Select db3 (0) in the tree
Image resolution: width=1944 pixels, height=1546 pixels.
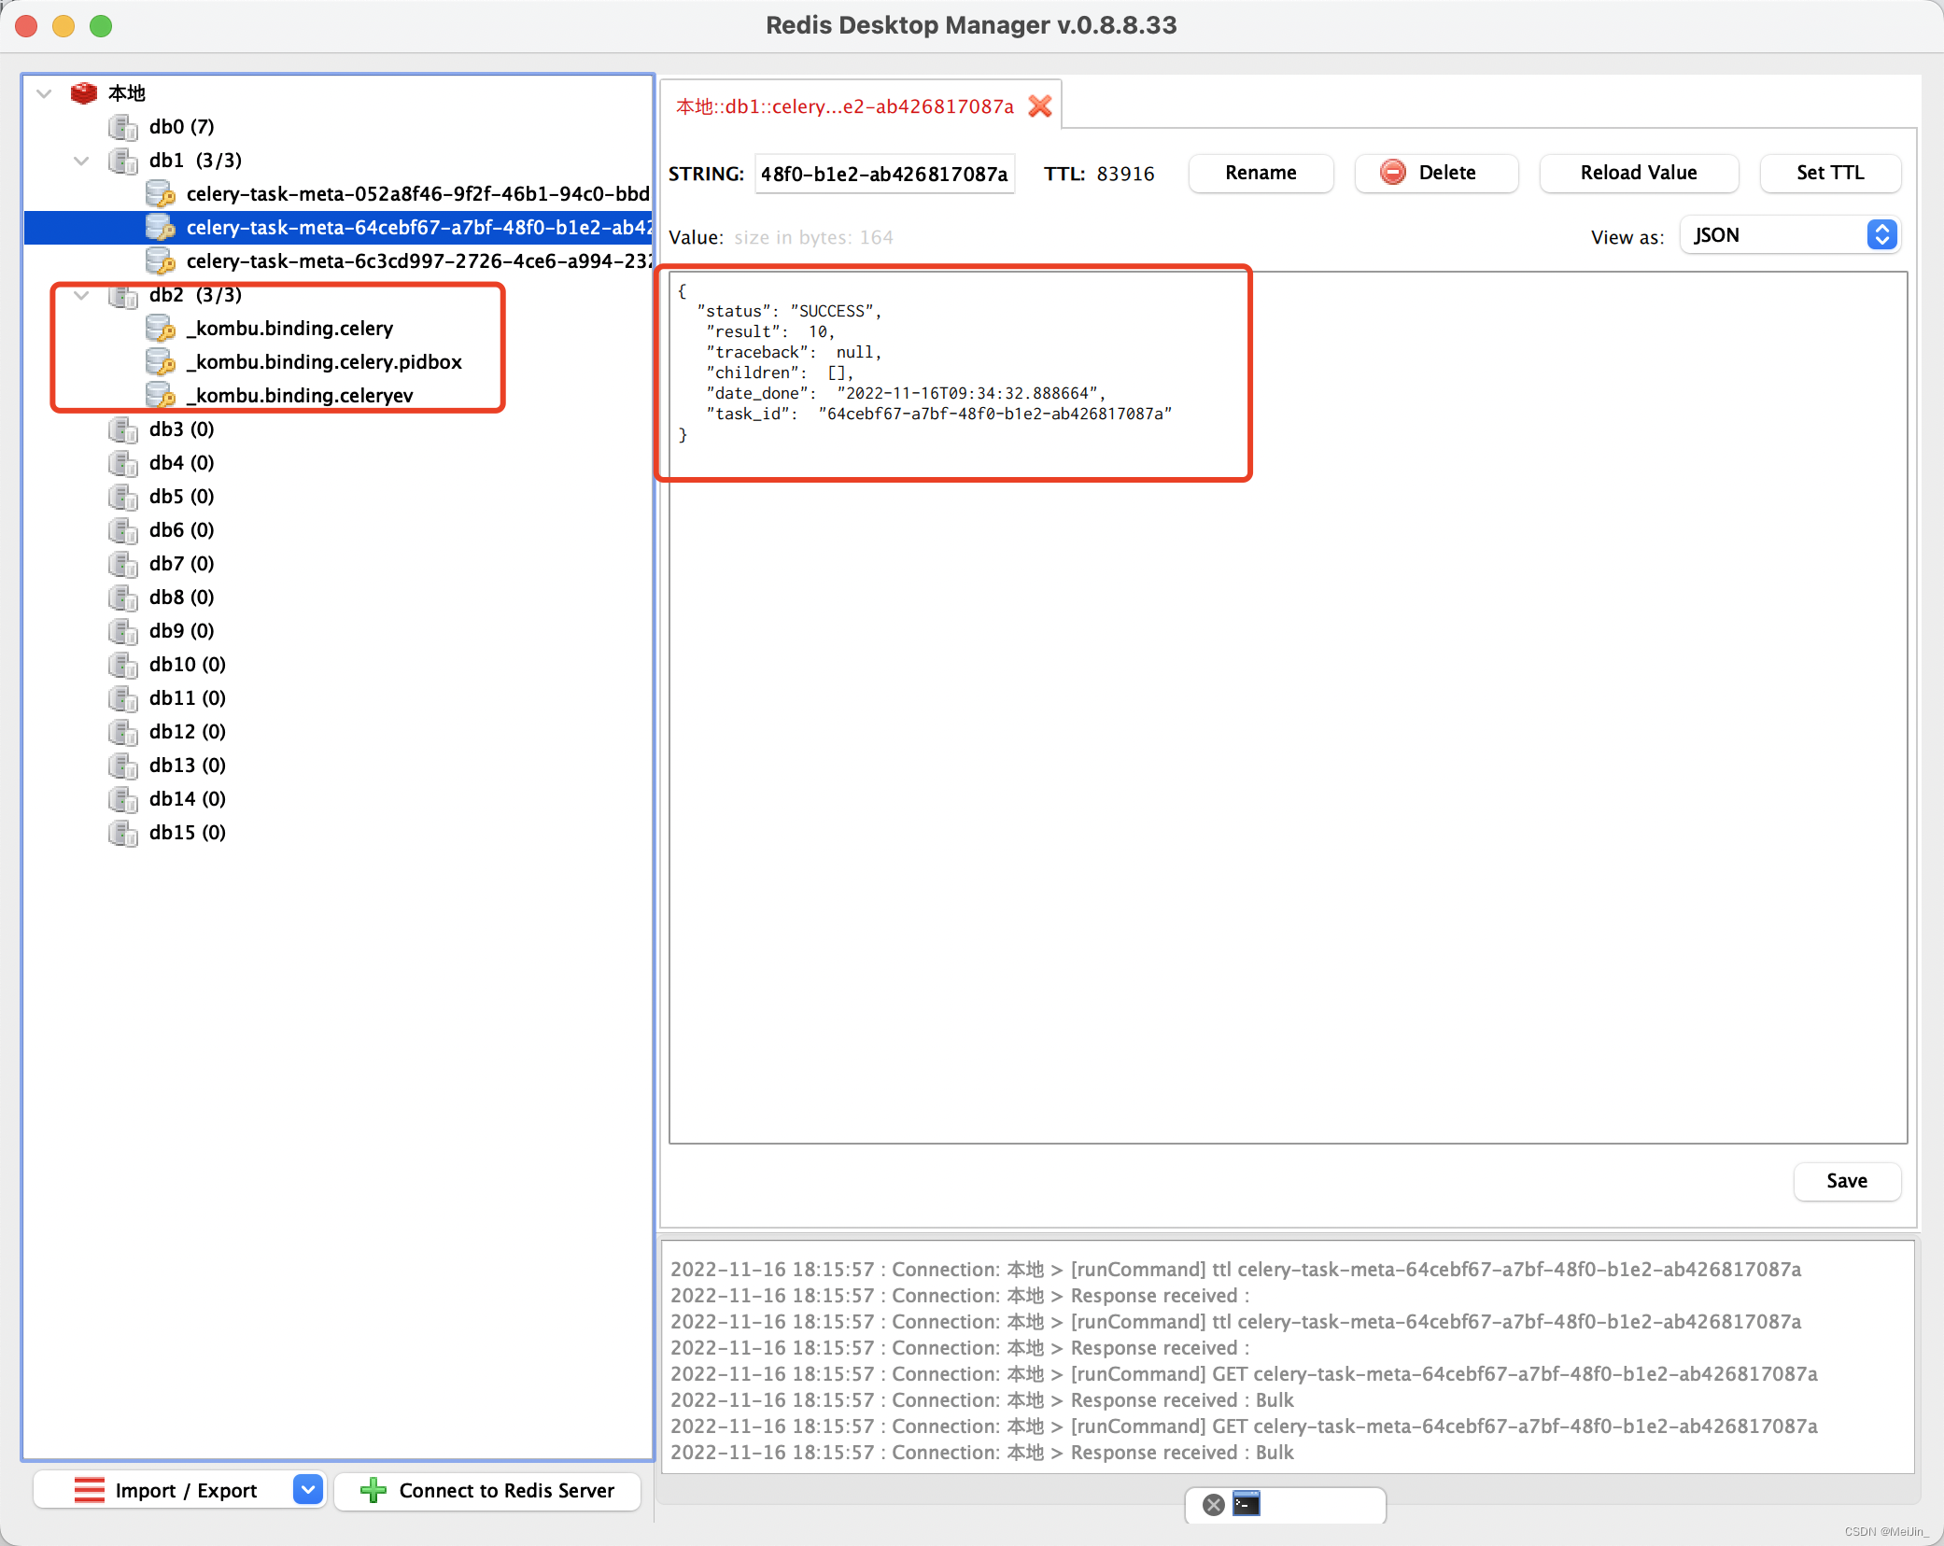pos(181,429)
